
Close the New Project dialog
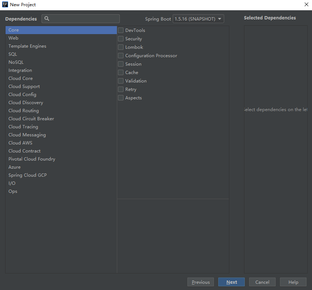pos(306,4)
